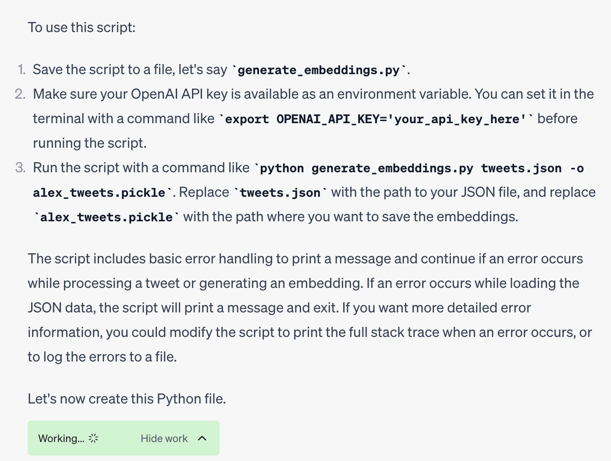Click 'running the script.' text in step 2

pyautogui.click(x=90, y=143)
